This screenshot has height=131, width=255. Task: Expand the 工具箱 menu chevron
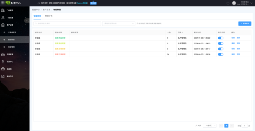tap(25, 69)
